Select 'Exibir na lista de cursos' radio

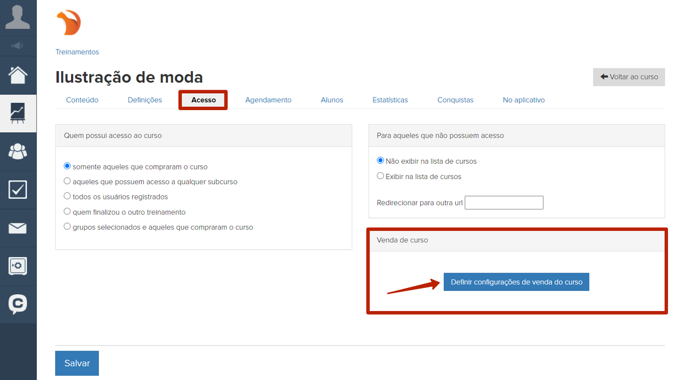click(x=380, y=176)
